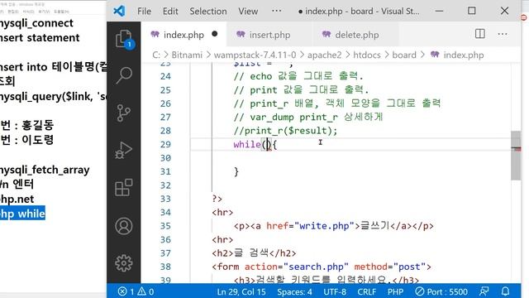Click line number 29 in the gutter
The width and height of the screenshot is (529, 298).
tap(165, 145)
